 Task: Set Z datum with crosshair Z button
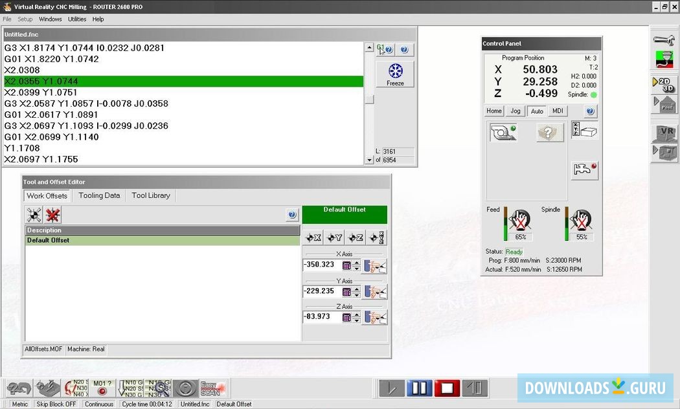(356, 238)
